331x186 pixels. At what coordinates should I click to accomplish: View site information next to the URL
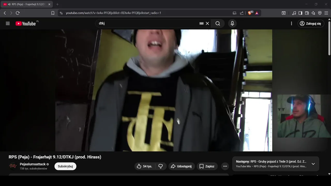click(61, 13)
